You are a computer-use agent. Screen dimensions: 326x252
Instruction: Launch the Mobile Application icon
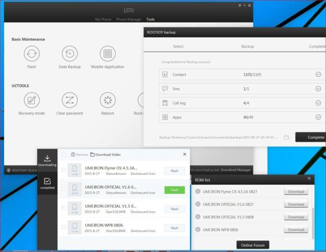pos(108,53)
